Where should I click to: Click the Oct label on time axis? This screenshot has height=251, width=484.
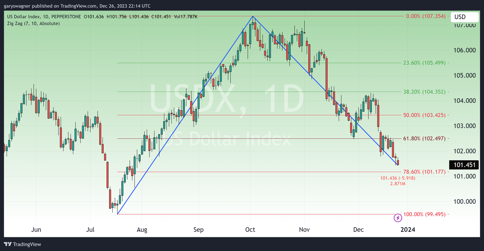[x=250, y=230]
